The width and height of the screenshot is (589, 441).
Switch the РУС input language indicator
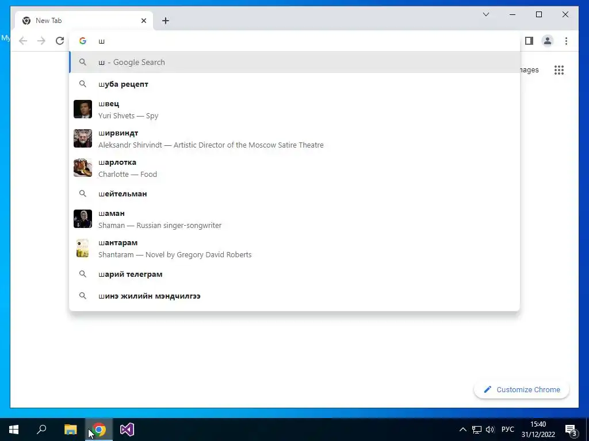tap(507, 430)
